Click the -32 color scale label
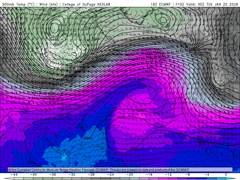240x180 pixels. pyautogui.click(x=72, y=175)
